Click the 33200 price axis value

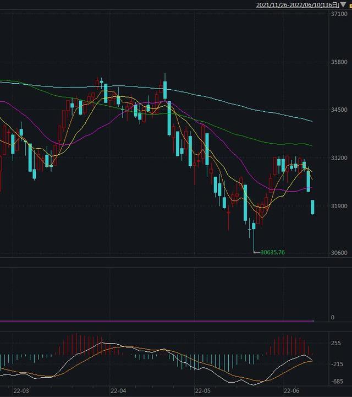(339, 158)
